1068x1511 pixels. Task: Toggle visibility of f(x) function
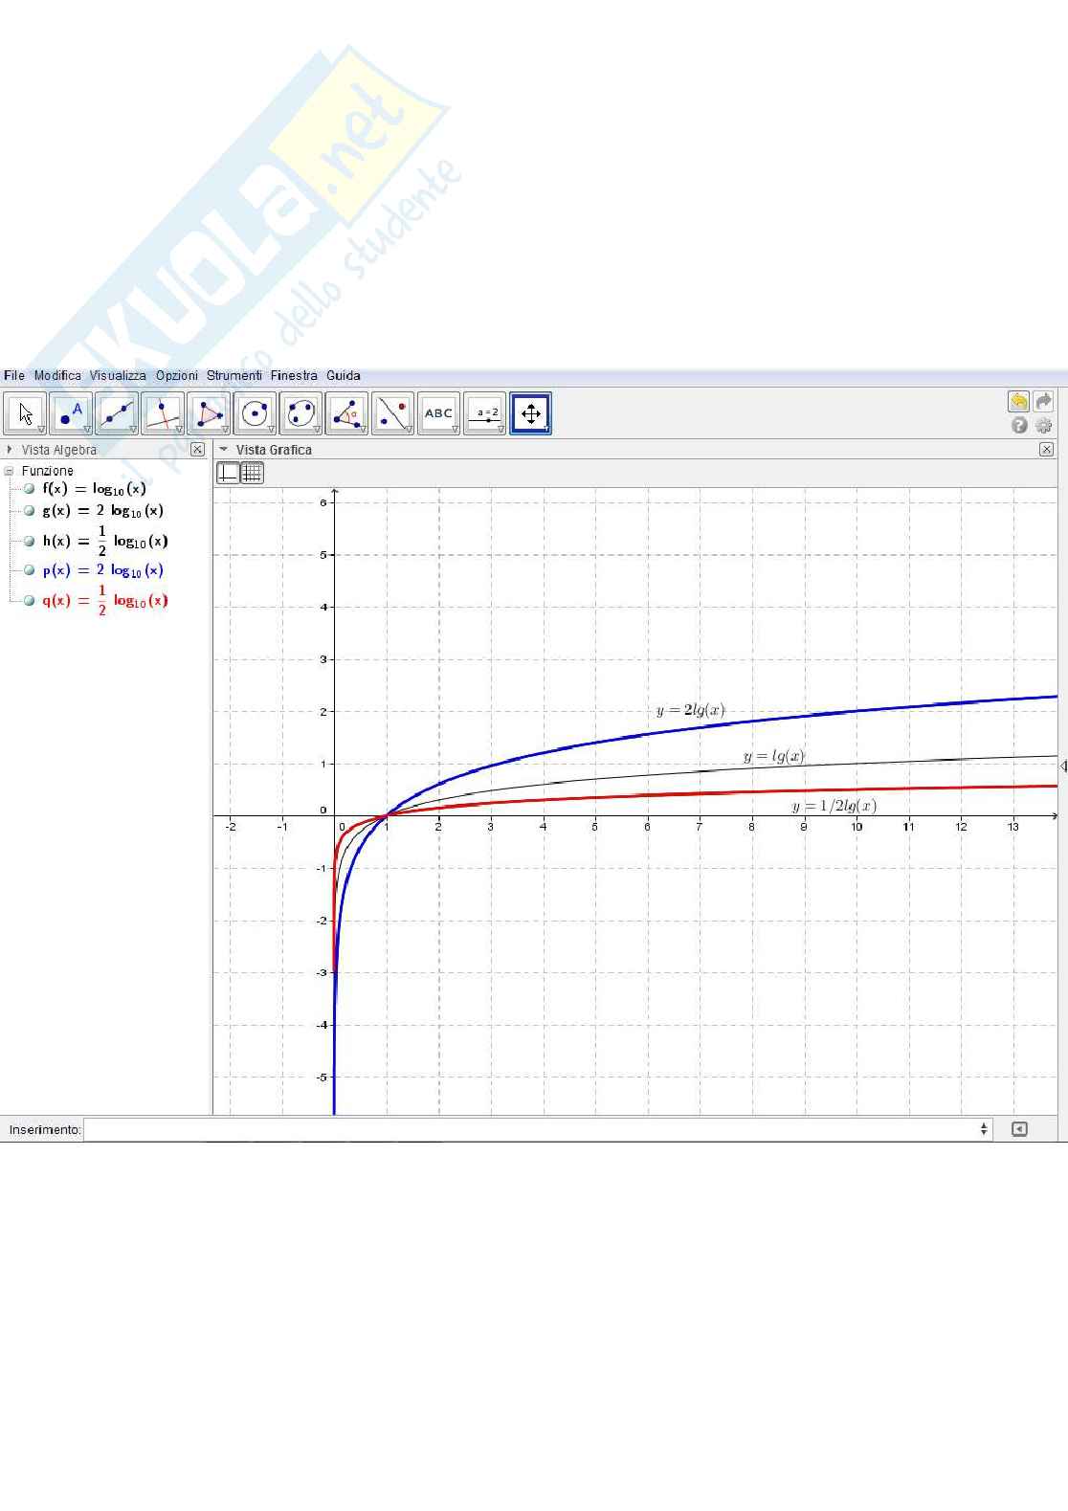pyautogui.click(x=29, y=489)
